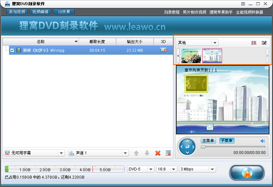Screen dimensions: 273x187
Task: Move selected video down
Action: [147, 153]
